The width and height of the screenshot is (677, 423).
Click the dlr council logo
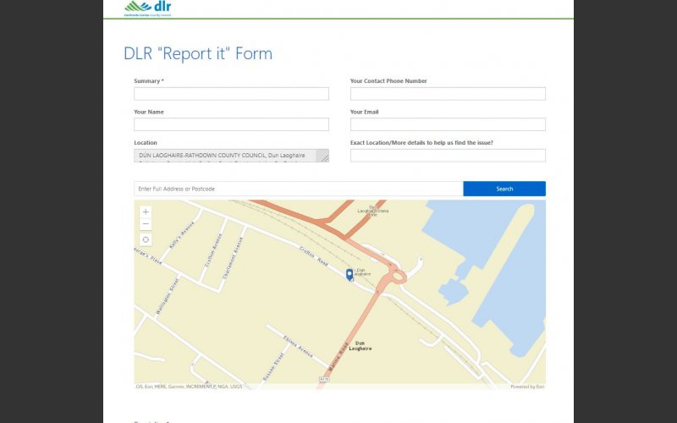(x=147, y=8)
